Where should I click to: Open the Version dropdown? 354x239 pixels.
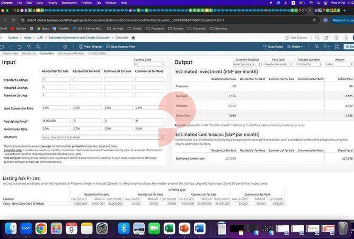click(x=339, y=64)
